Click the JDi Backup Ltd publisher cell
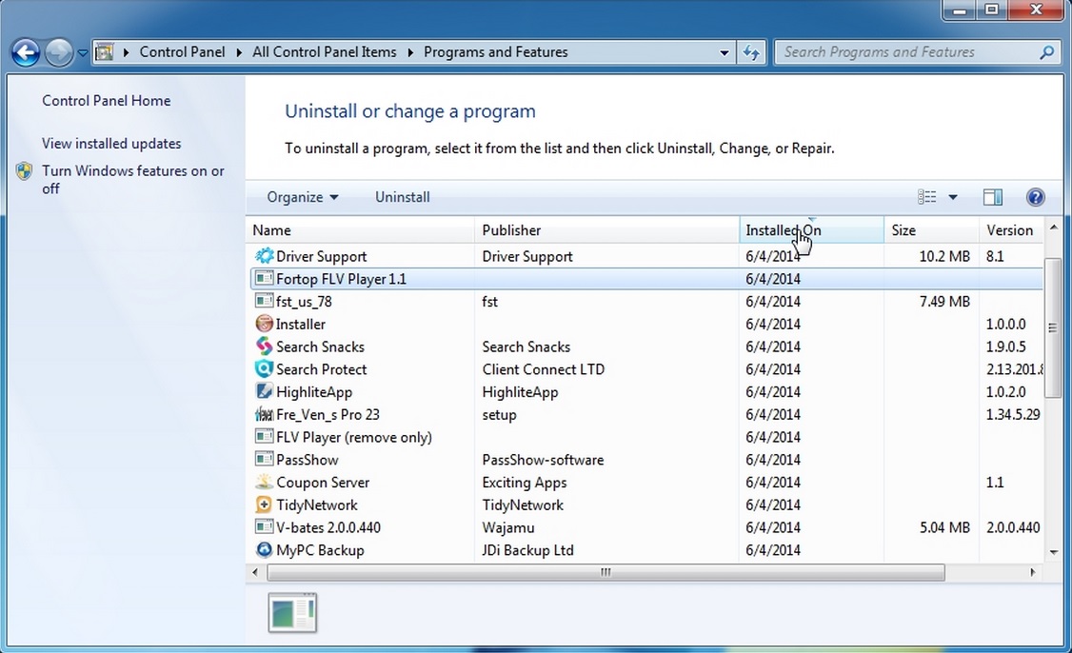Screen dimensions: 1072x653 527,550
